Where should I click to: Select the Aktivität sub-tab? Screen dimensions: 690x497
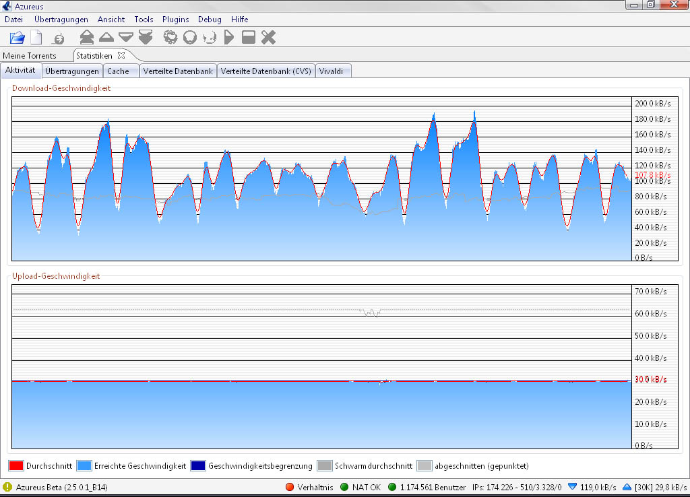[x=20, y=70]
